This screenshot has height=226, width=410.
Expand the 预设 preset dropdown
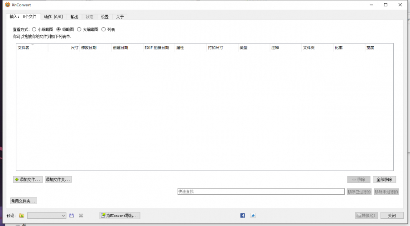[47, 216]
